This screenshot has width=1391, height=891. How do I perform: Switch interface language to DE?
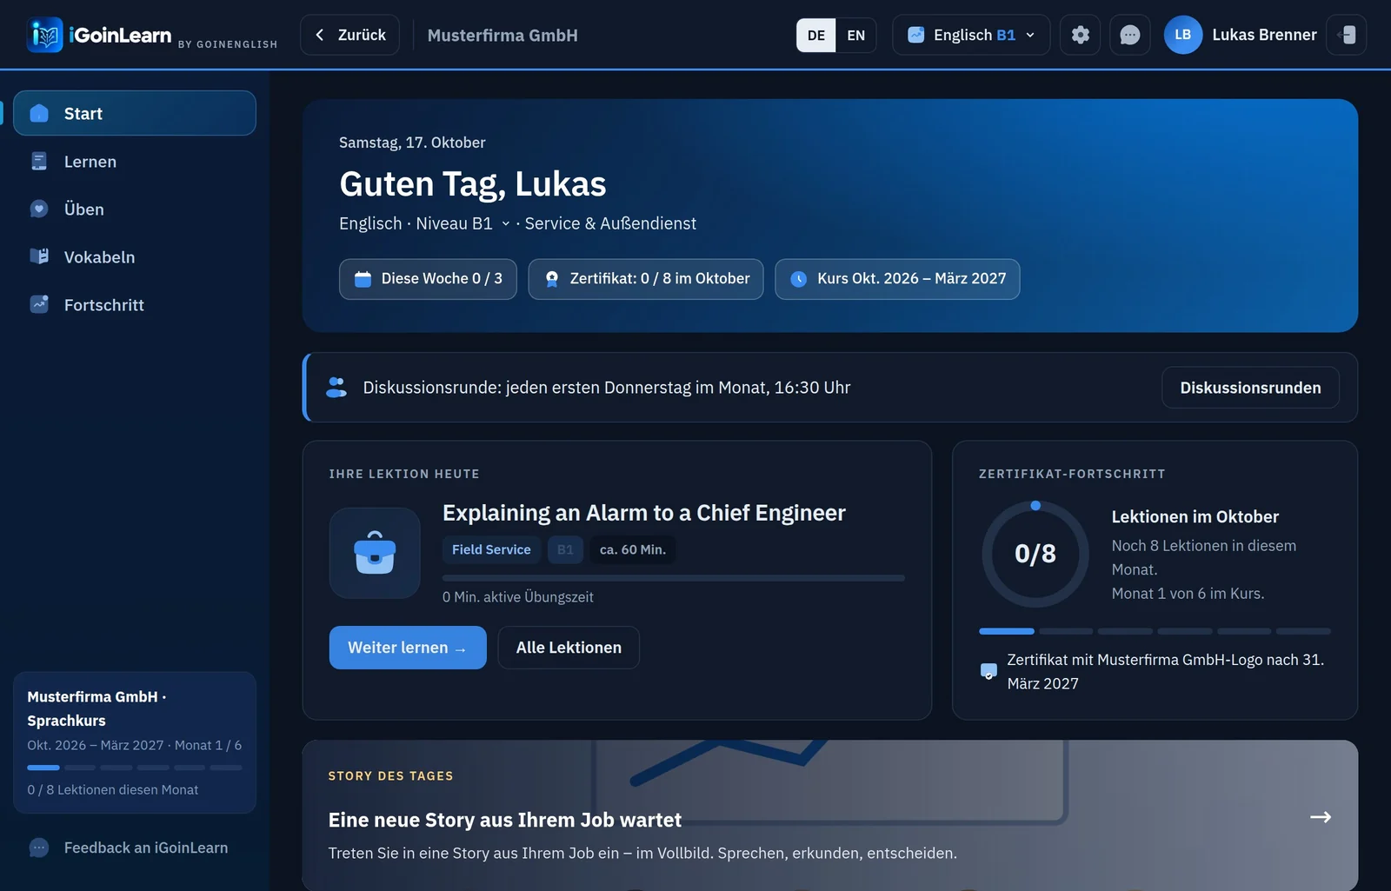click(x=816, y=36)
